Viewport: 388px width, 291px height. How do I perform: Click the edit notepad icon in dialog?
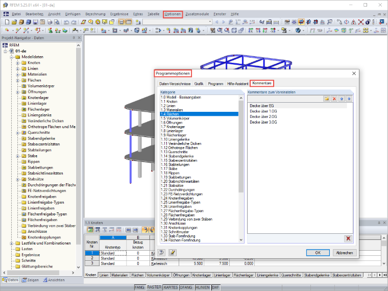pos(173,252)
